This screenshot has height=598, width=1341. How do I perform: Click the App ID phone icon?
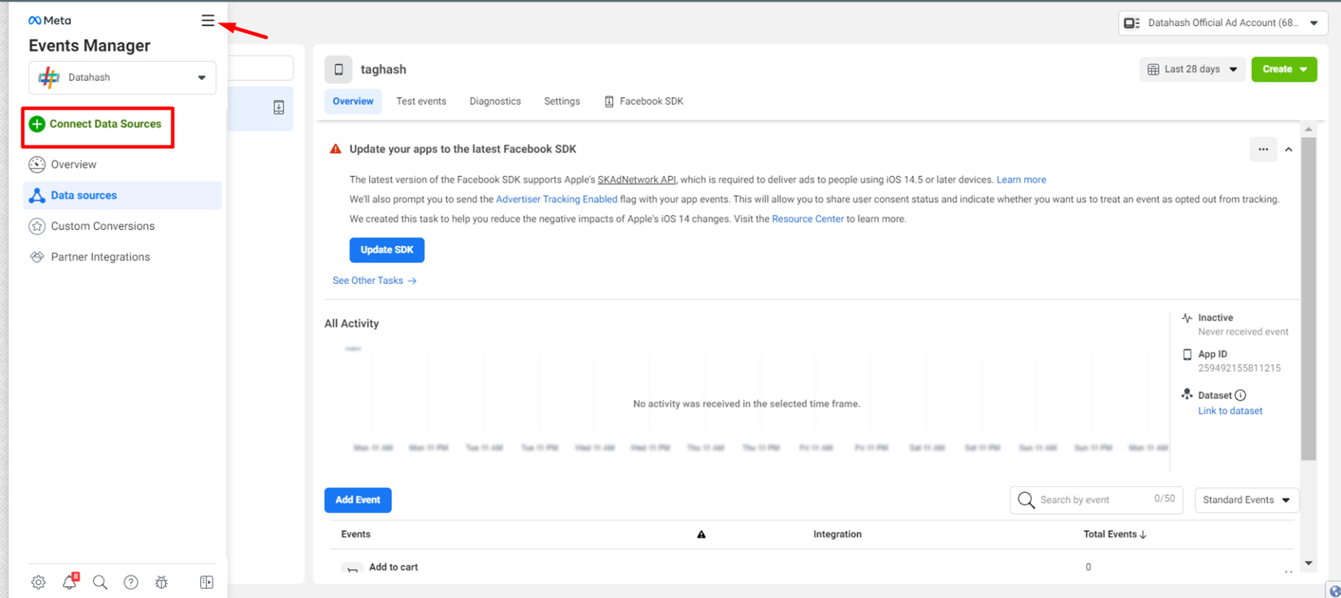(x=1187, y=354)
